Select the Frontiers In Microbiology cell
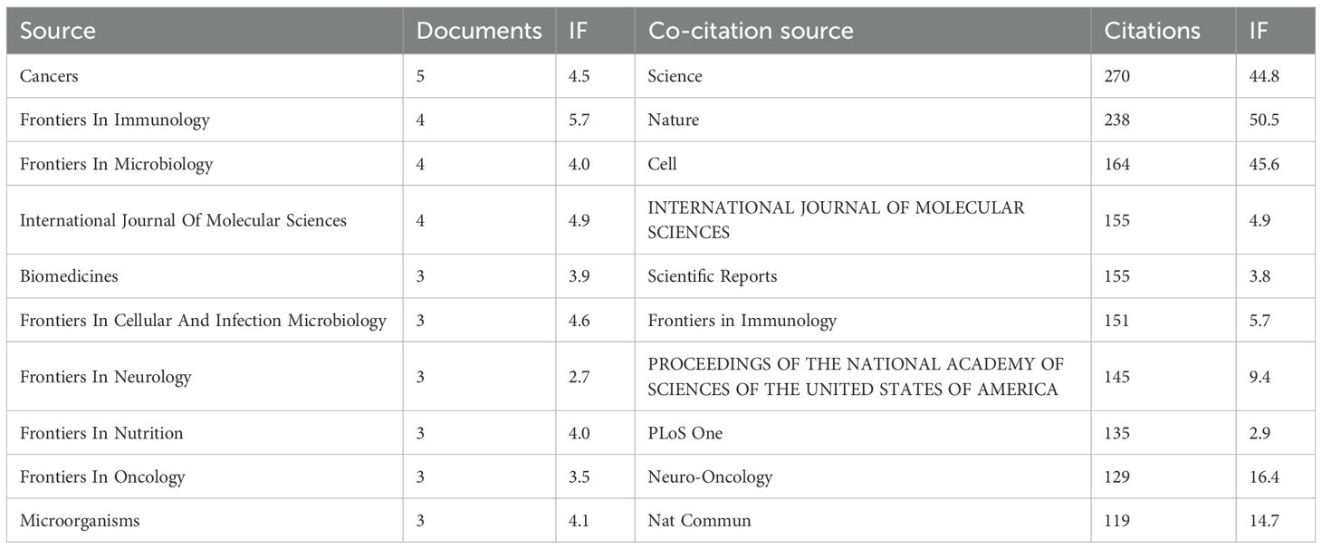The image size is (1322, 549). pos(116,164)
